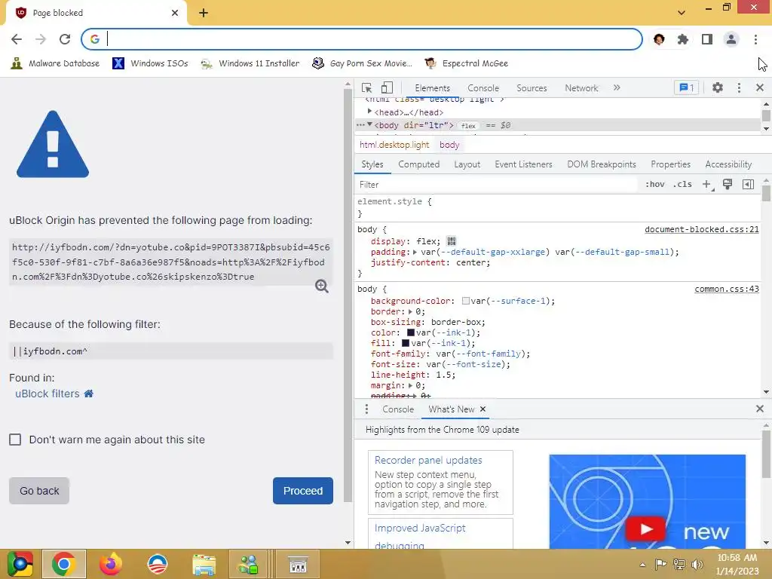Open the issues counter badge
772x579 pixels.
686,87
